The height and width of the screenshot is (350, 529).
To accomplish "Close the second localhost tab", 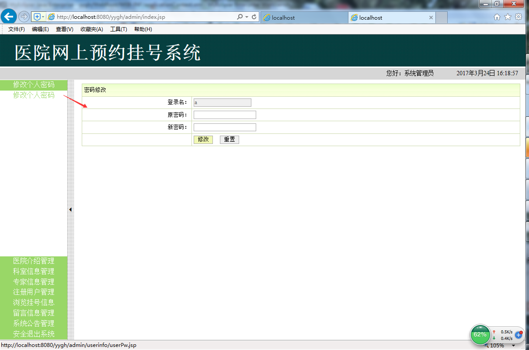I will pos(431,17).
